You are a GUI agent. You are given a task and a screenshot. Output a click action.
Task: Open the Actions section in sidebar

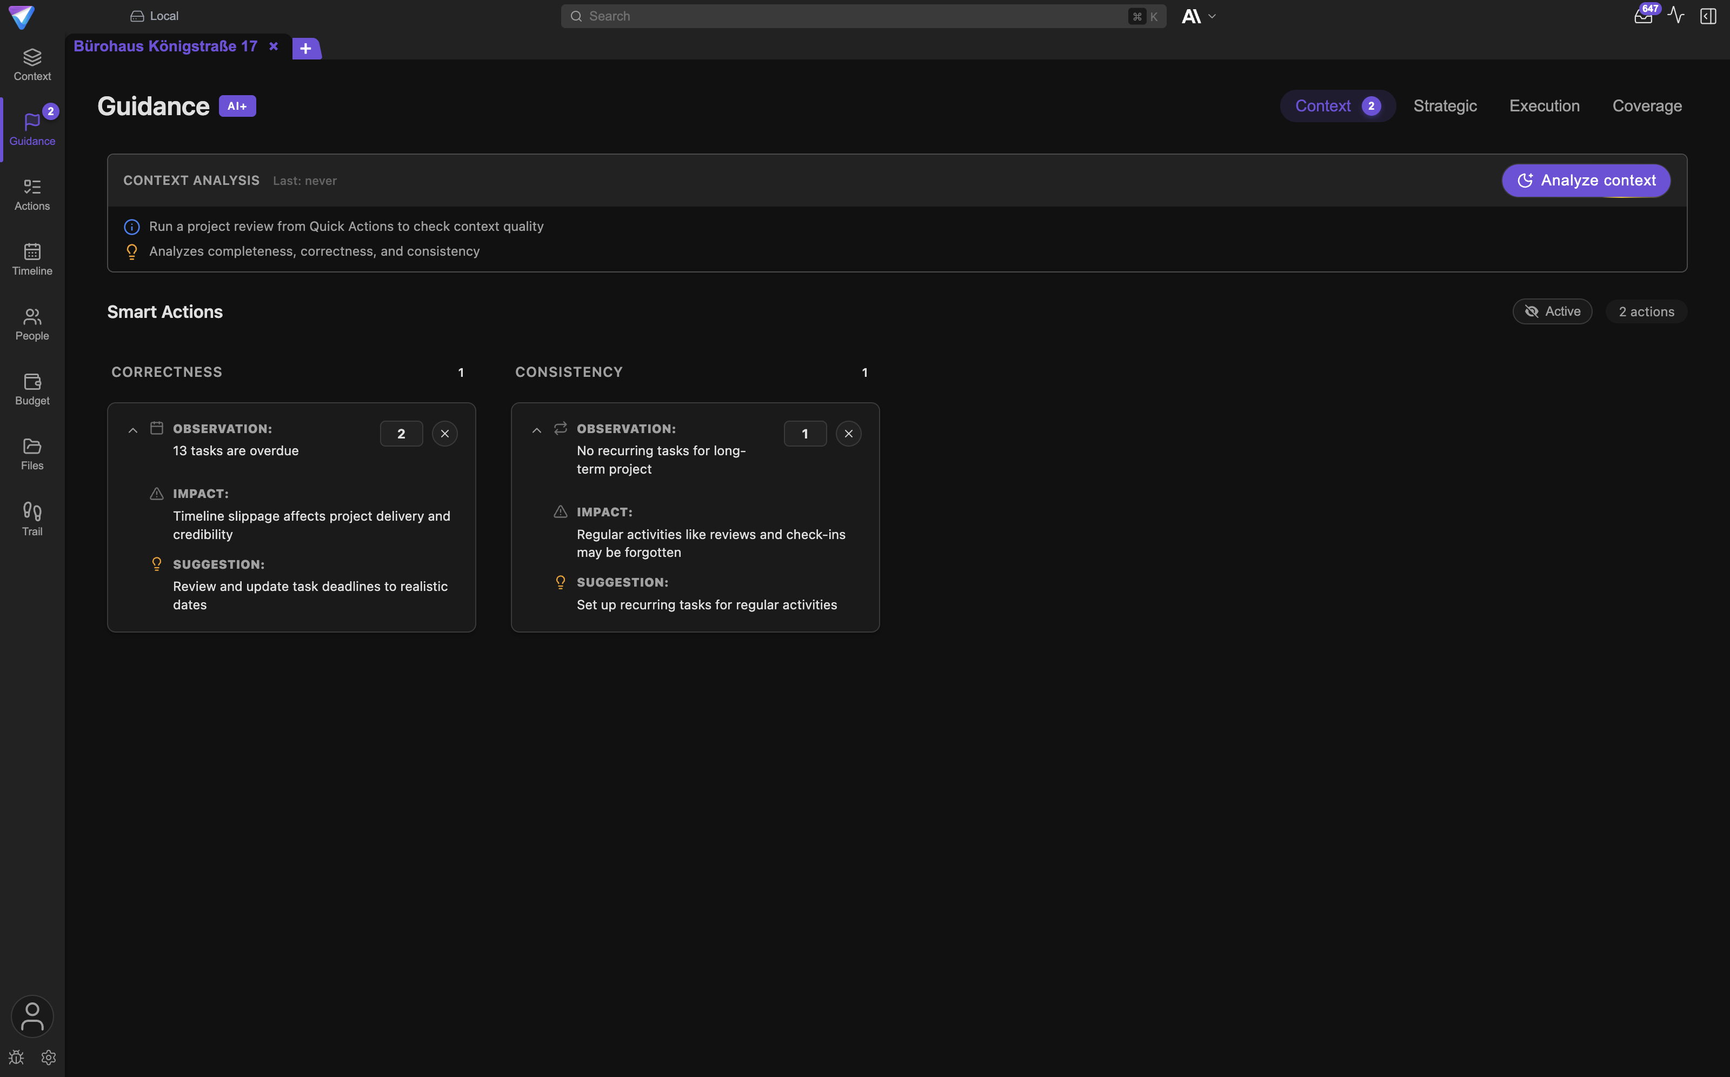coord(32,195)
